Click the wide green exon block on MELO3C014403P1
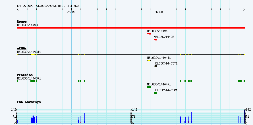The height and width of the screenshot is (125, 253). pos(33,81)
